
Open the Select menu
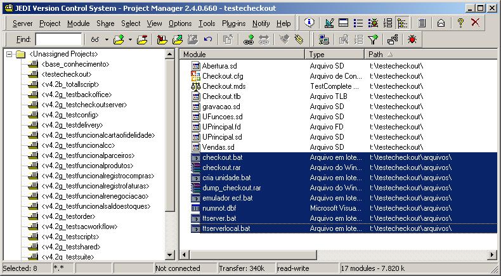(x=131, y=23)
